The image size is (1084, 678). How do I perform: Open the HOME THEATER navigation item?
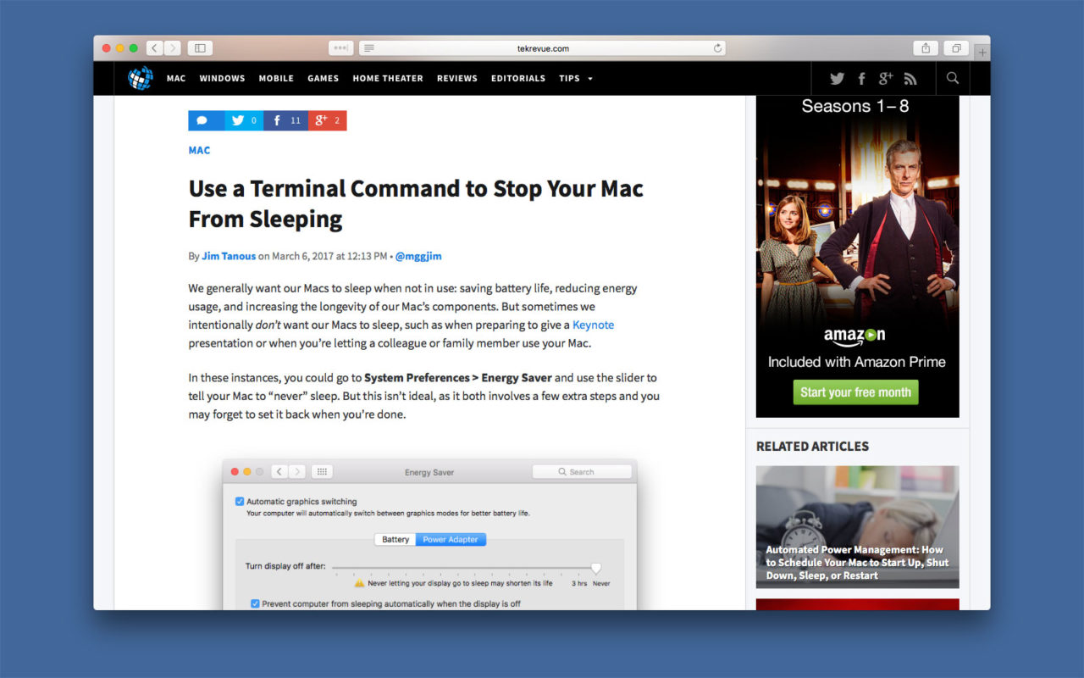point(388,78)
